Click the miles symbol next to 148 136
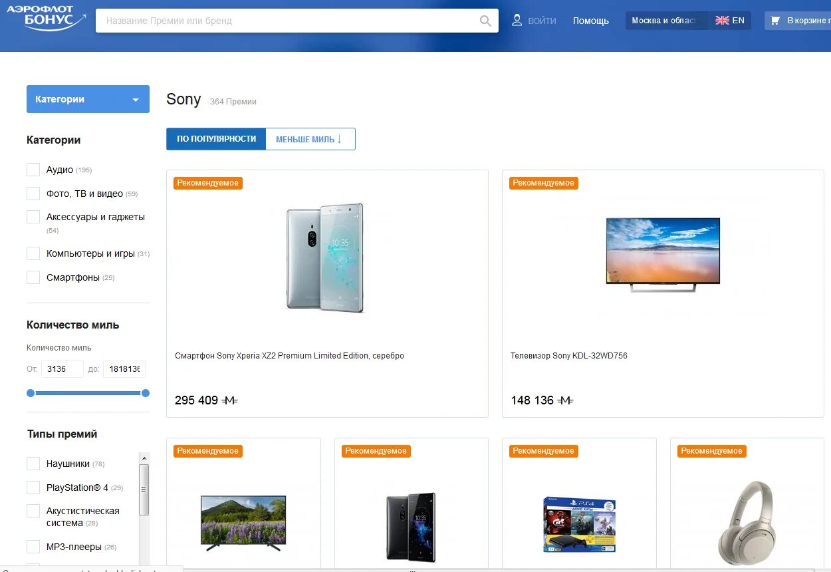 click(x=566, y=400)
